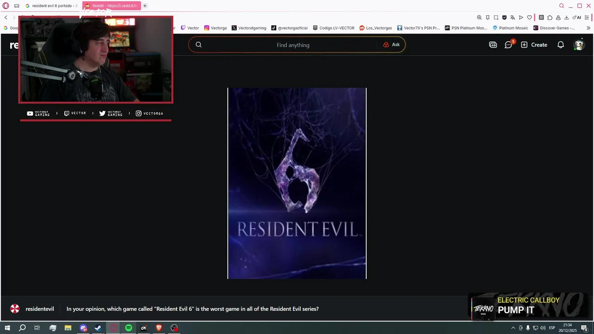Image resolution: width=594 pixels, height=334 pixels.
Task: Open Easy Setup sliders icon
Action: coord(587,18)
